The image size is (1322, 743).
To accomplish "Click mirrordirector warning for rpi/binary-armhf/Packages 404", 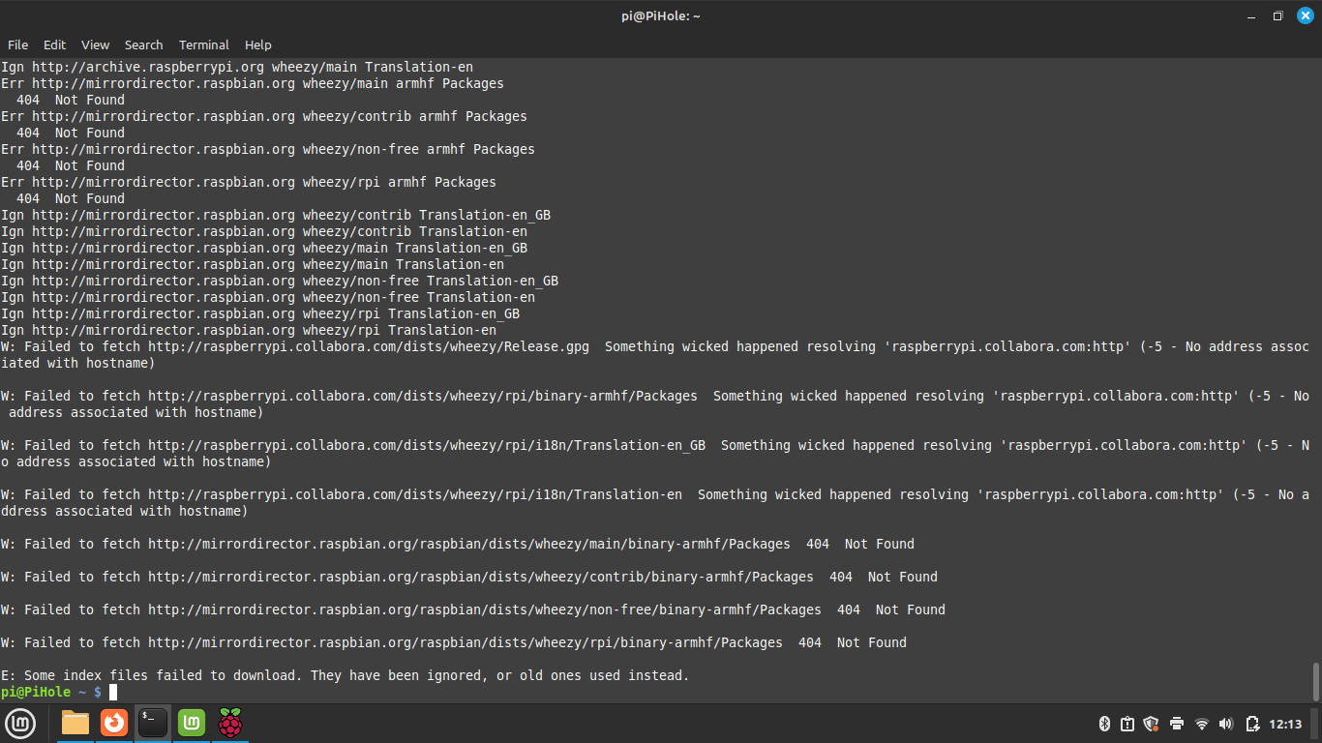I will tap(453, 642).
